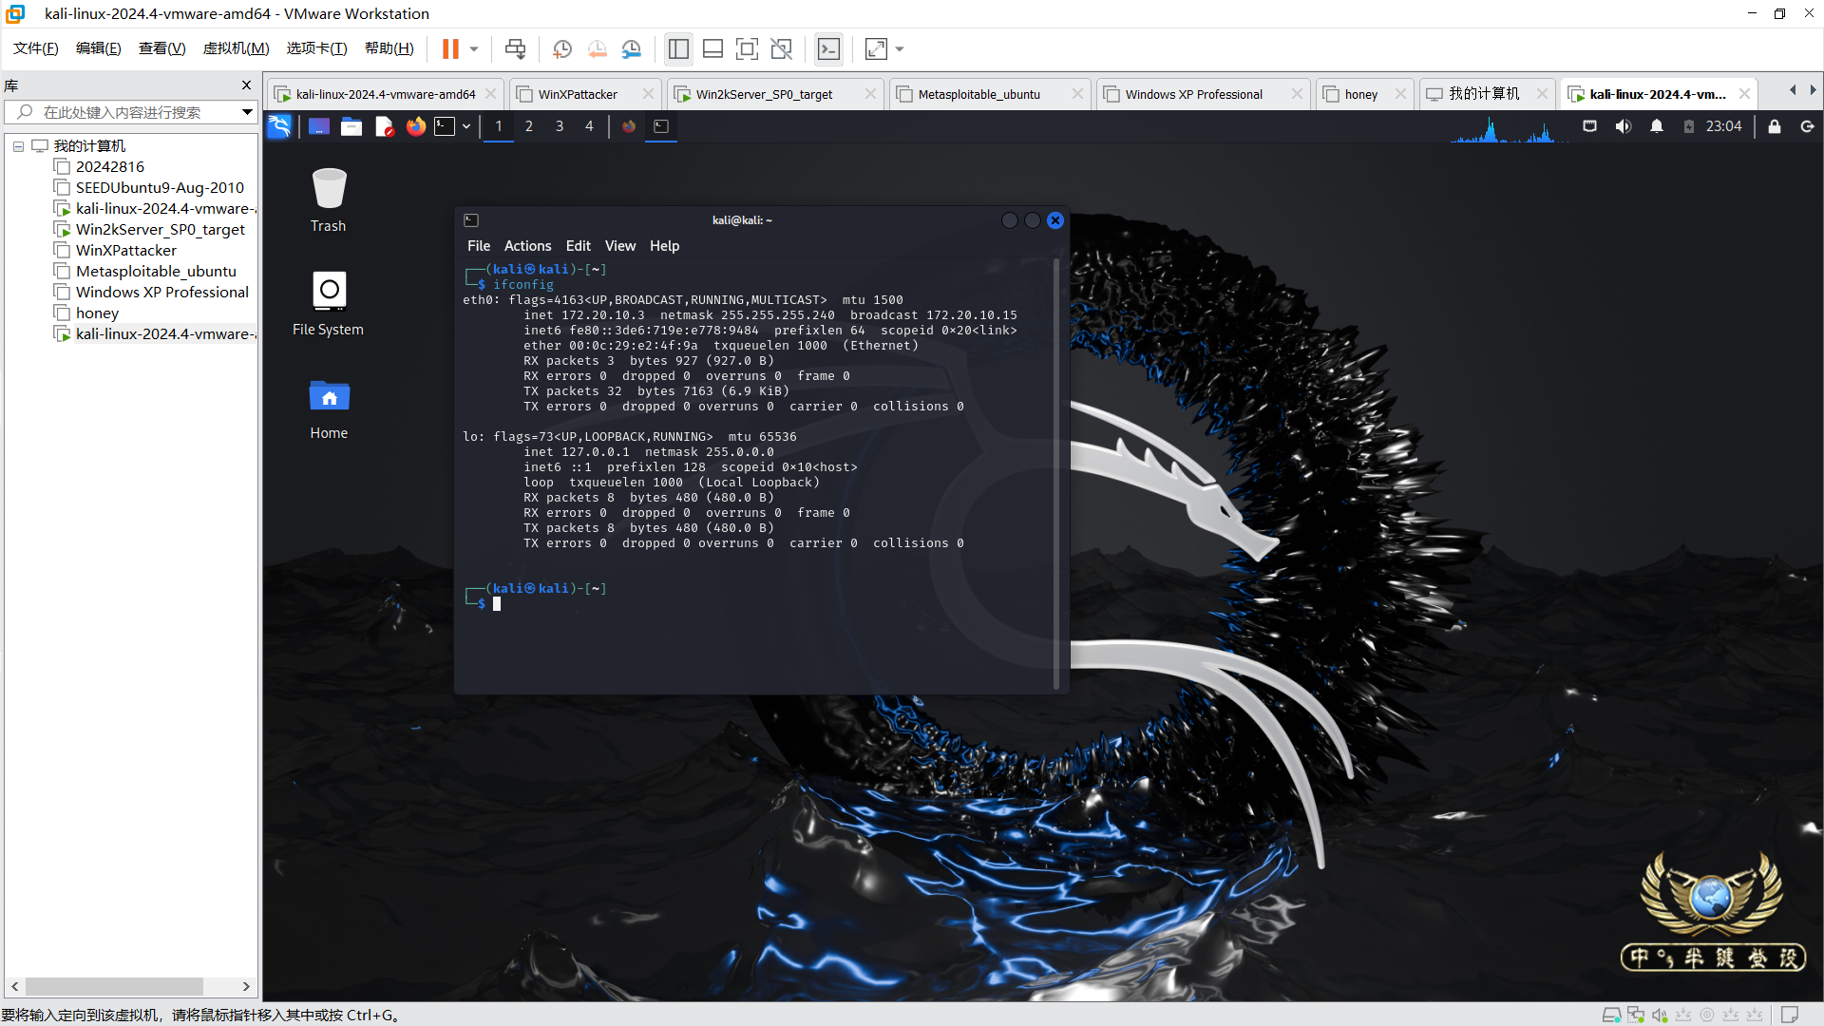Pause the virtual machine from the toolbar
This screenshot has width=1824, height=1026.
[450, 49]
